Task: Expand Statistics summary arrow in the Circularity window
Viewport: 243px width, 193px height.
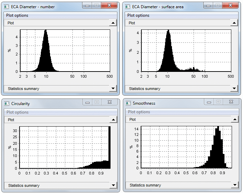Action: (113, 185)
